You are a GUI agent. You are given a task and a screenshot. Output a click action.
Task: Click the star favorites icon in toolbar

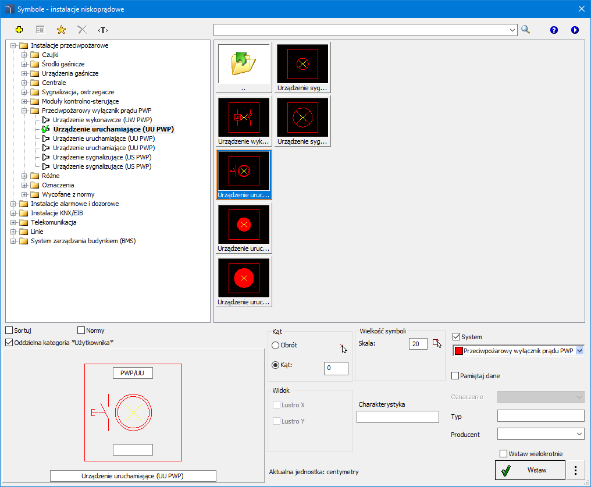tap(61, 30)
